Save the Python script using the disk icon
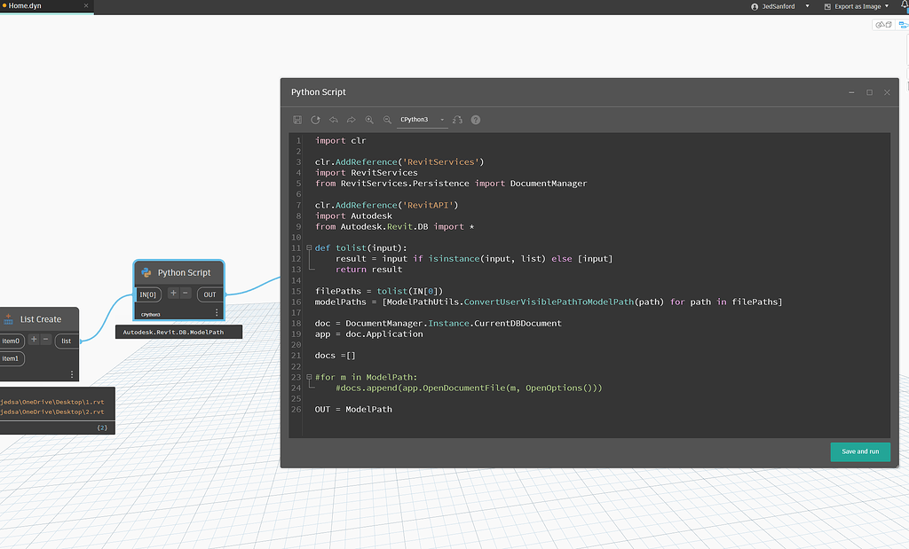 click(x=297, y=119)
